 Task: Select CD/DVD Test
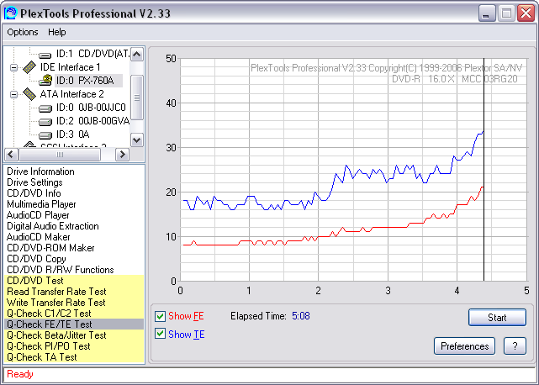click(x=74, y=281)
